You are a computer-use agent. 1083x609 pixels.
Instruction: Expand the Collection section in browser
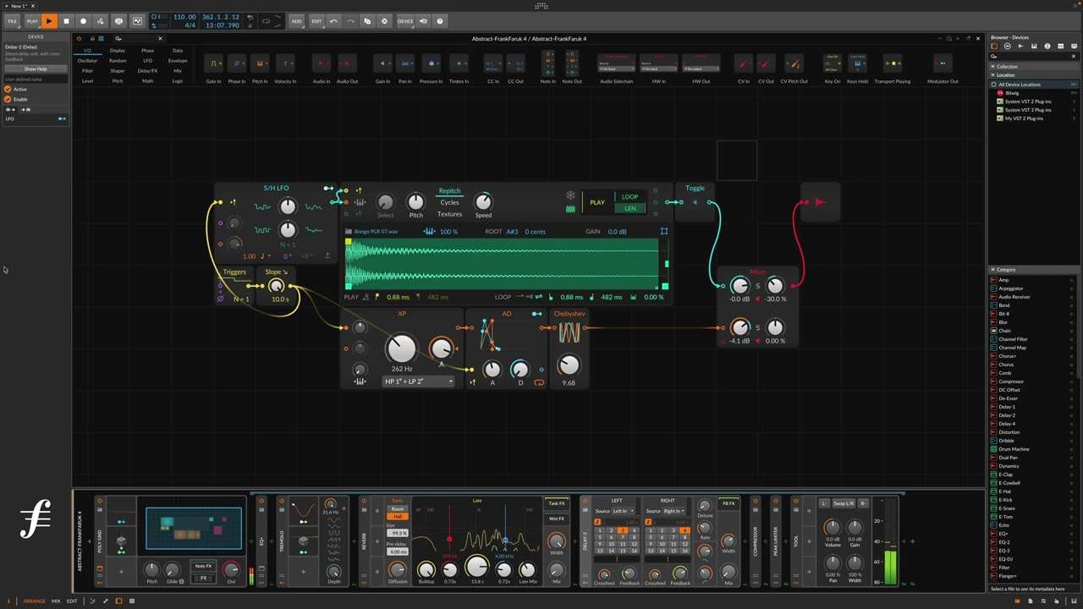(1034, 66)
